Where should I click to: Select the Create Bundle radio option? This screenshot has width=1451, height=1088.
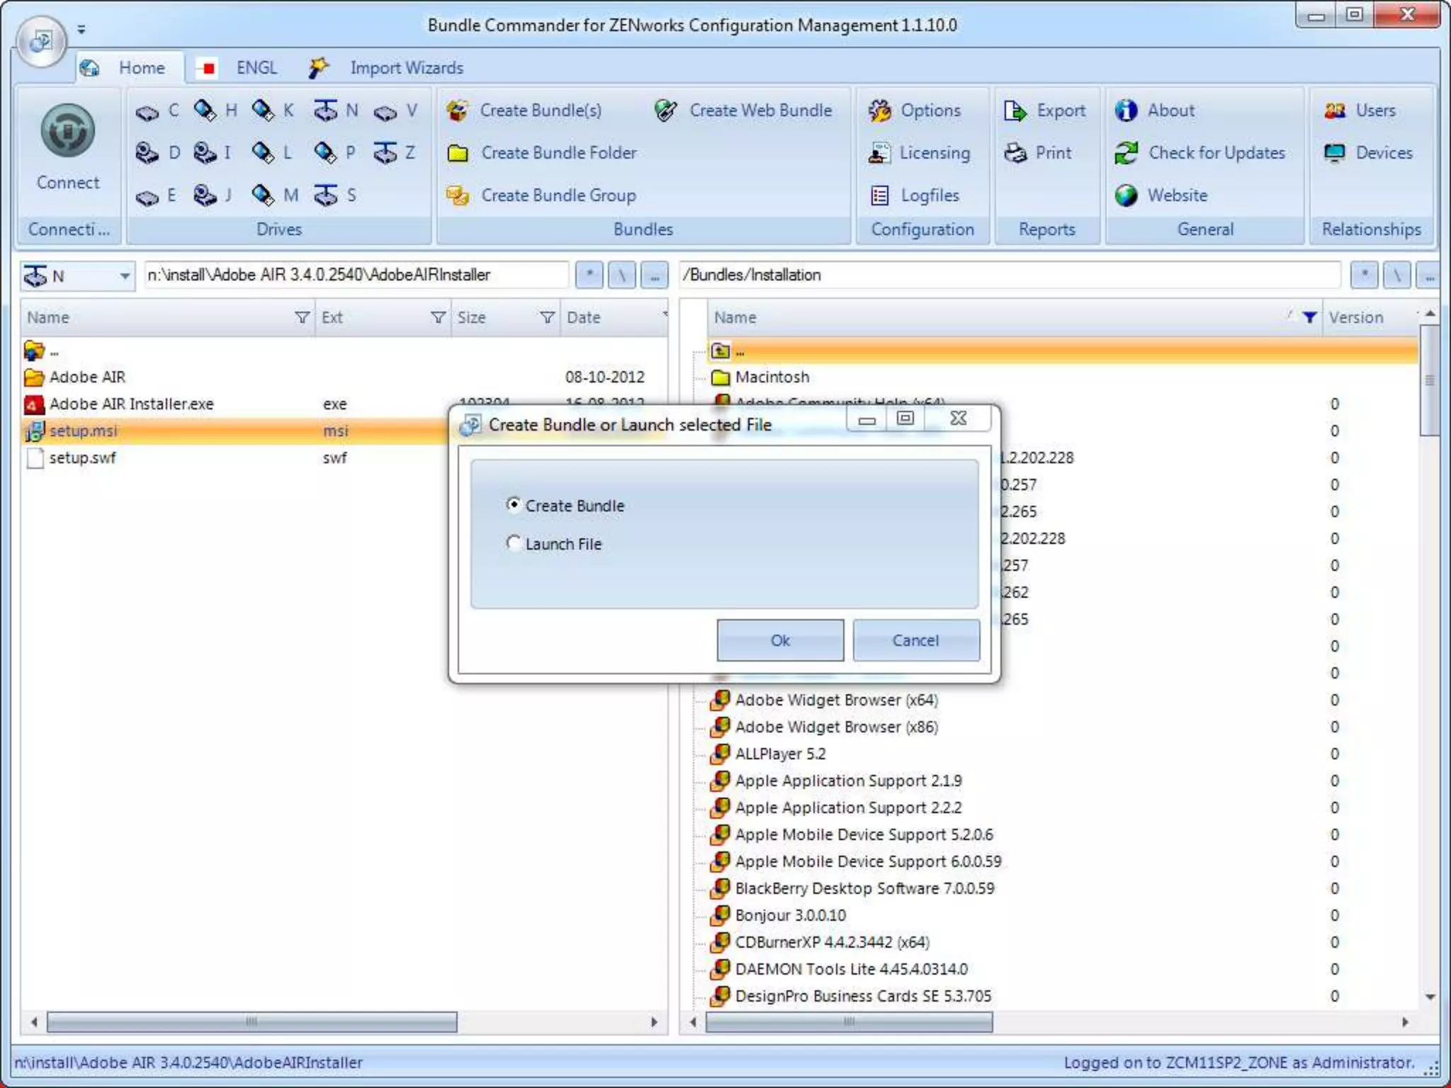[514, 505]
